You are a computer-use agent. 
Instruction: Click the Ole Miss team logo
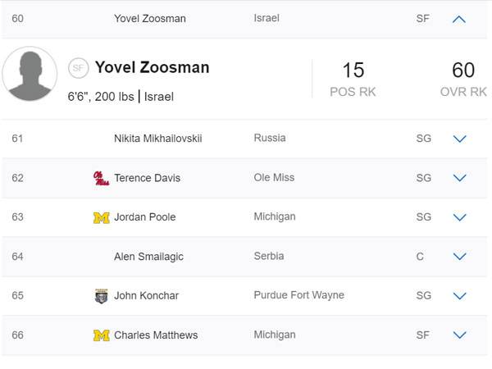[x=101, y=178]
